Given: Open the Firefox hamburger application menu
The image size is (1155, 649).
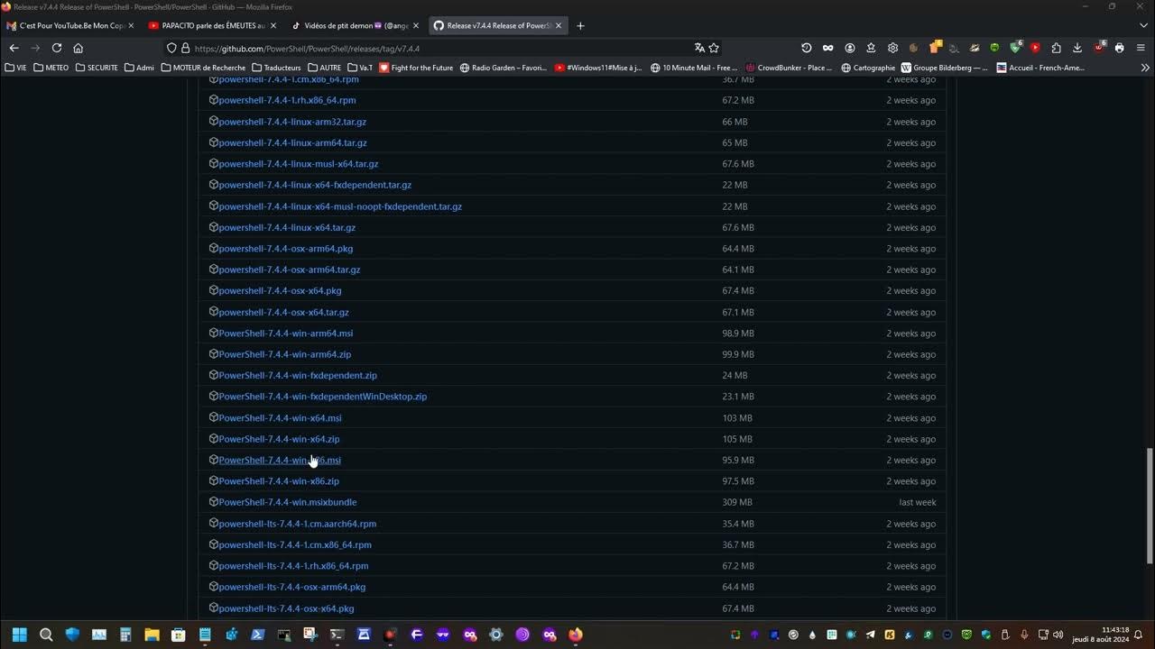Looking at the screenshot, I should 1141,48.
